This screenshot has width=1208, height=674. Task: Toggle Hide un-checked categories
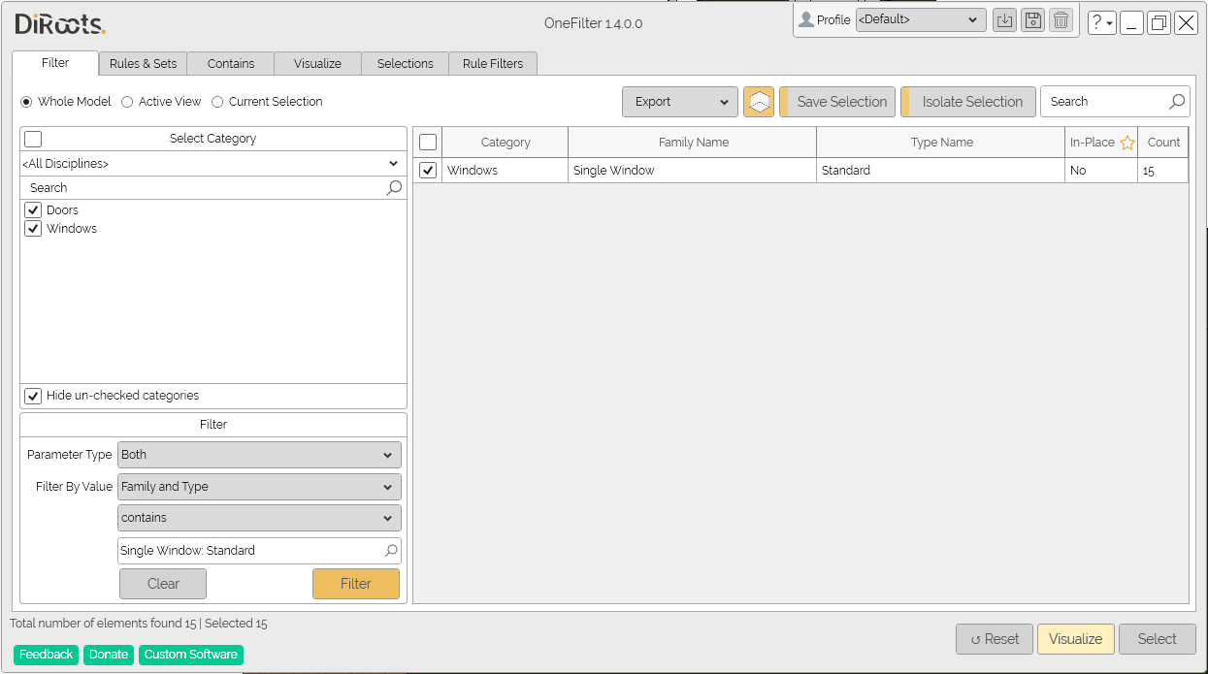click(x=33, y=395)
